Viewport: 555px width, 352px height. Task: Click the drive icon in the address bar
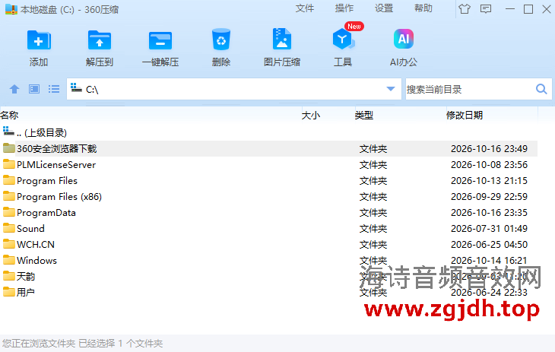tap(76, 87)
